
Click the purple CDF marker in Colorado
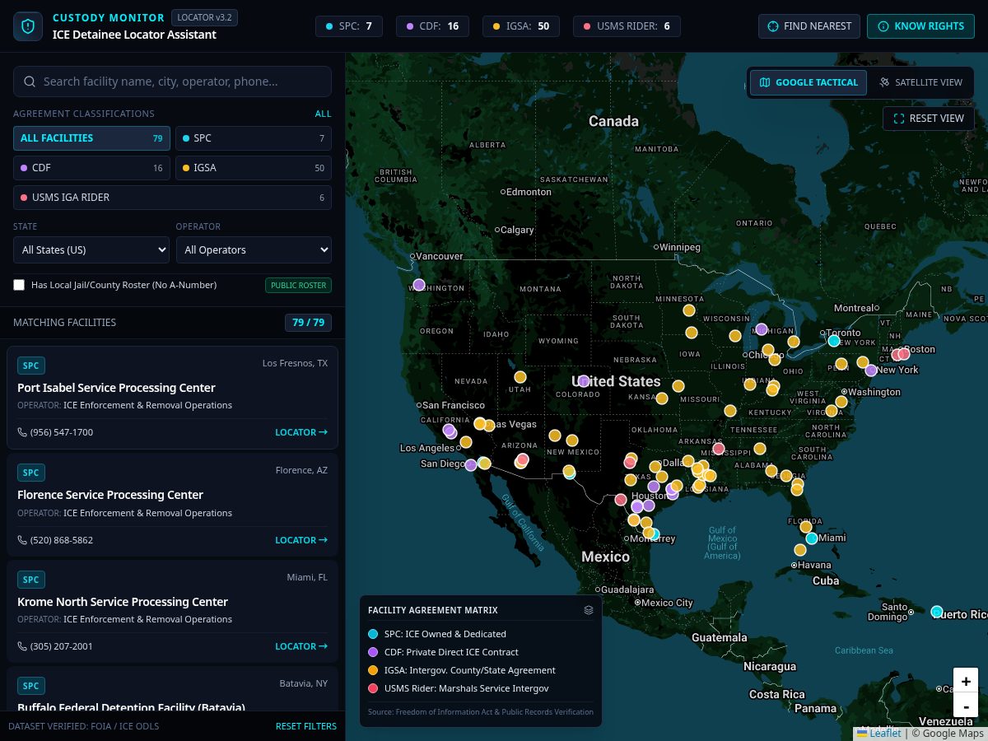coord(584,381)
